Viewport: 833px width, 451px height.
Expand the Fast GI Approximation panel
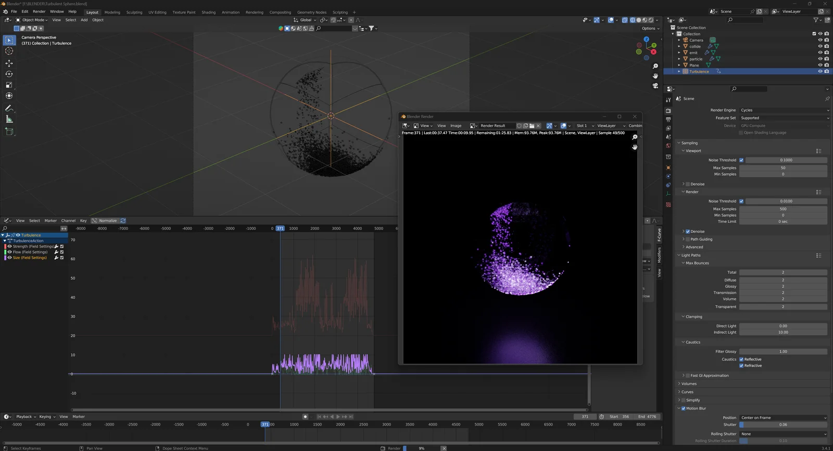point(683,376)
